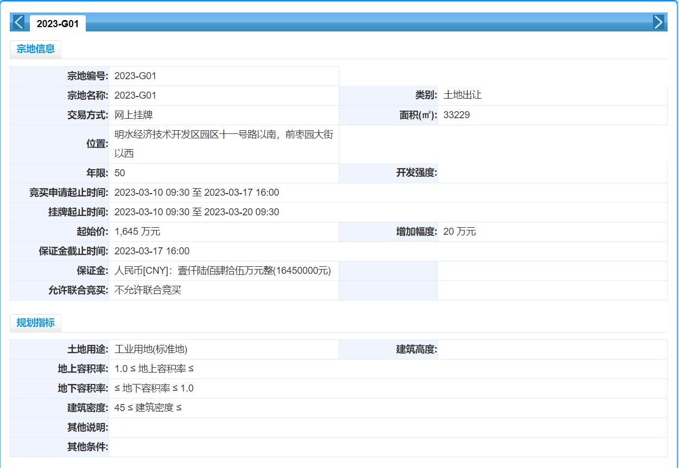679x468 pixels.
Task: Click the 增加幅度 label
Action: coord(416,232)
